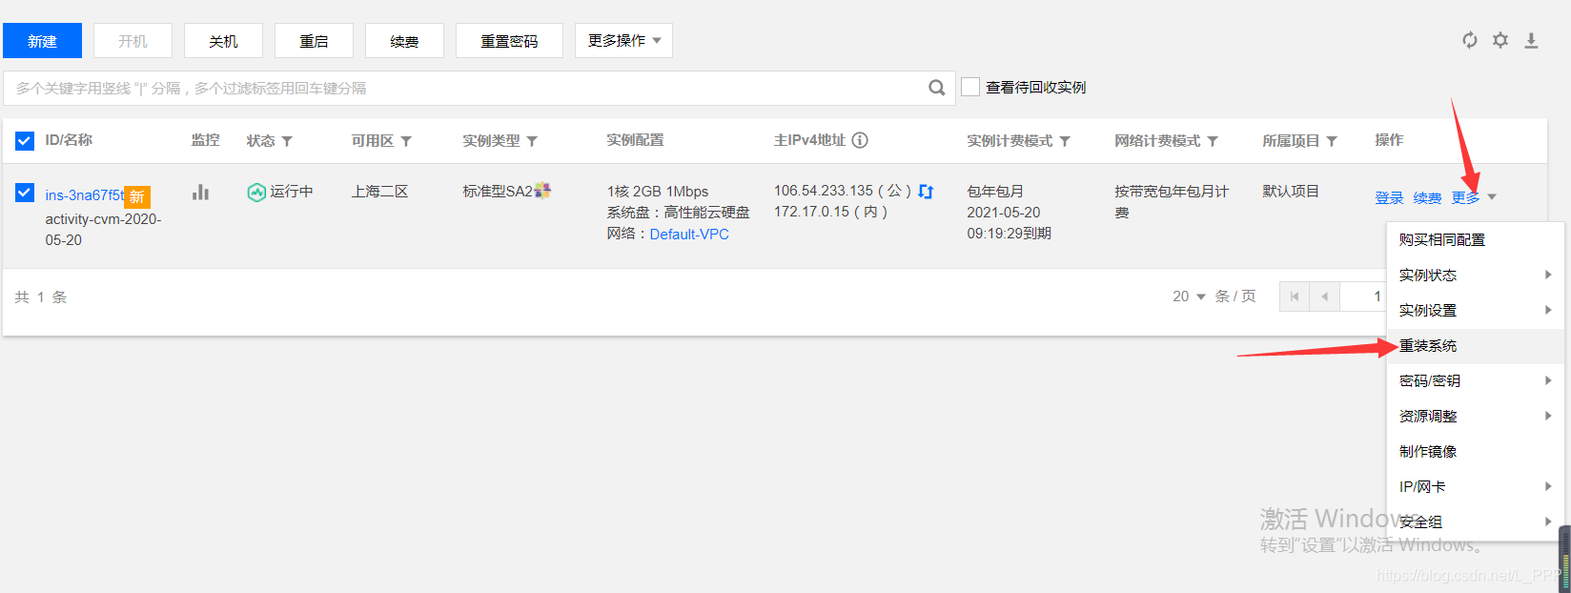Filter by 实例计费模式 funnel icon
Screen dimensions: 1571x593
pos(1065,141)
